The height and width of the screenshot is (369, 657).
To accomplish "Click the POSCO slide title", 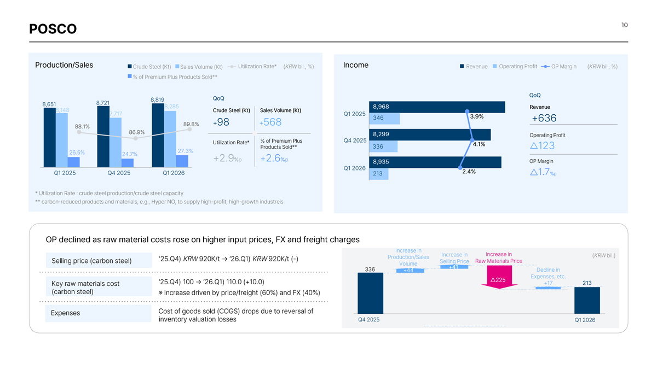I will pos(53,29).
